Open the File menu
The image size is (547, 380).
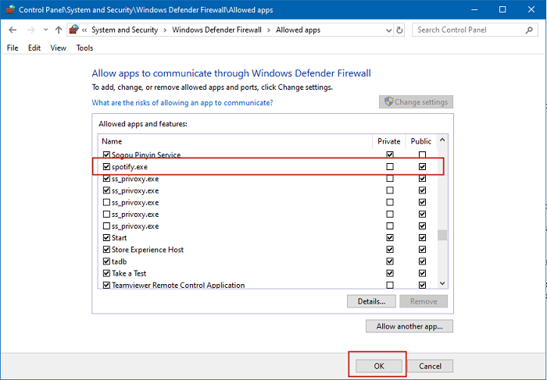(x=12, y=48)
